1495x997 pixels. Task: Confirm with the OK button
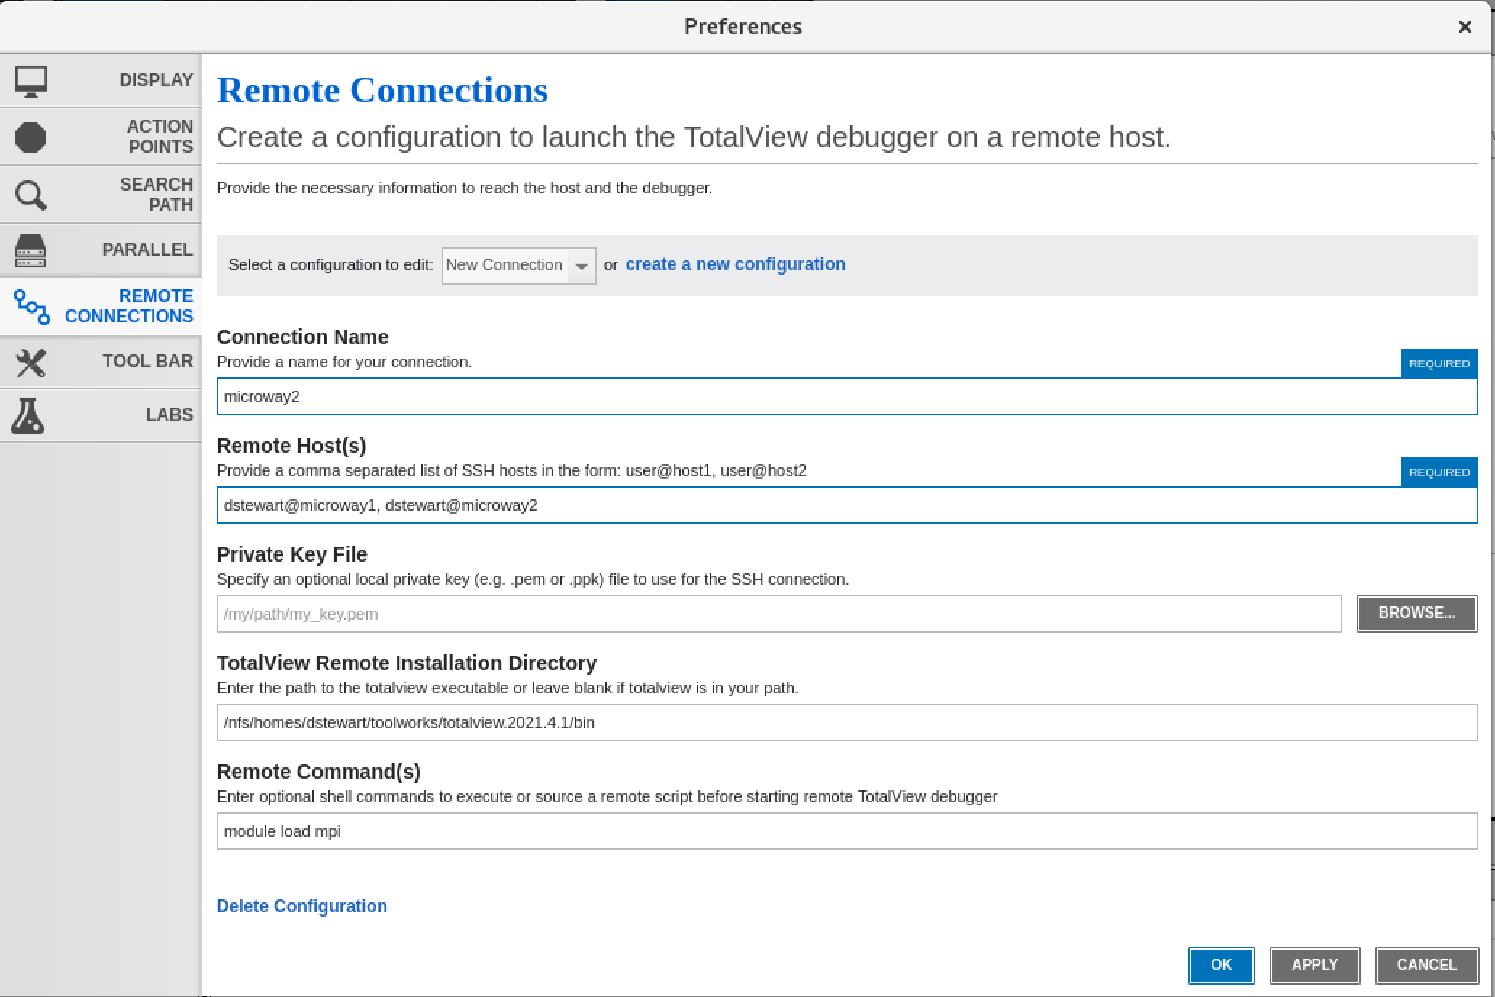[x=1221, y=965]
